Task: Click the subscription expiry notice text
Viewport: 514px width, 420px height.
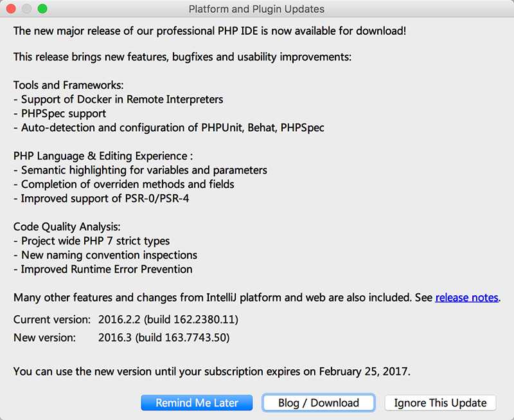Action: [x=212, y=372]
